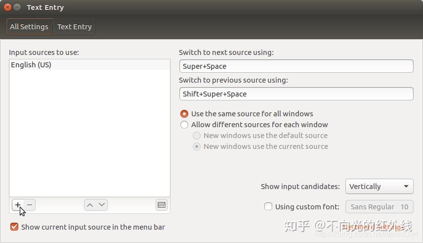
Task: Show keyboard layout preview icon
Action: tap(162, 205)
